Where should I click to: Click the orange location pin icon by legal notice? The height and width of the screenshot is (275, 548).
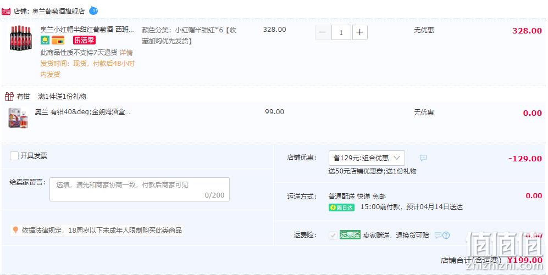pyautogui.click(x=15, y=230)
